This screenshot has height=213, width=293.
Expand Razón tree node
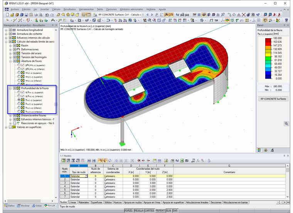[10, 45]
